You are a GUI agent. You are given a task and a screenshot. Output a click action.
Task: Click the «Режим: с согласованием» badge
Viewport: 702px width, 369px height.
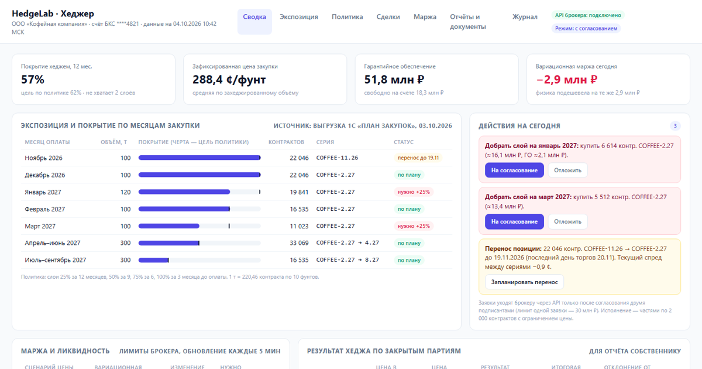(586, 28)
